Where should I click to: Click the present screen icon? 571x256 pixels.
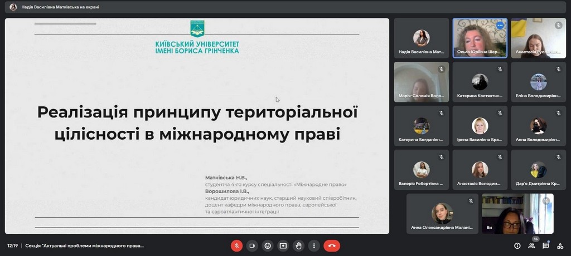coord(283,245)
